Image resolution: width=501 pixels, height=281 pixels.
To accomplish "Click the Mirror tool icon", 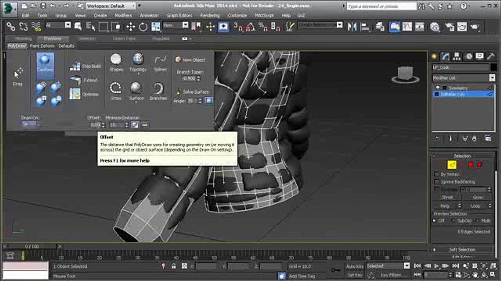I will coord(352,27).
